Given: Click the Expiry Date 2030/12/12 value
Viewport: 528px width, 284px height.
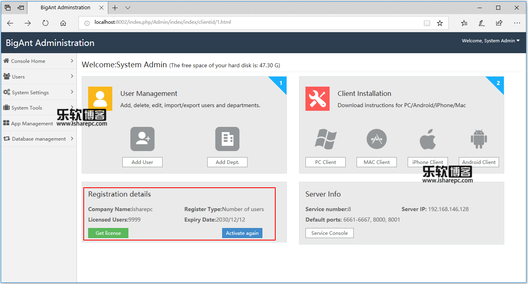Looking at the screenshot, I should (x=231, y=220).
